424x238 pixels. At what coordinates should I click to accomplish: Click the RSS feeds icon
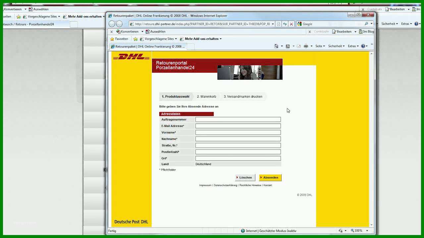click(288, 46)
